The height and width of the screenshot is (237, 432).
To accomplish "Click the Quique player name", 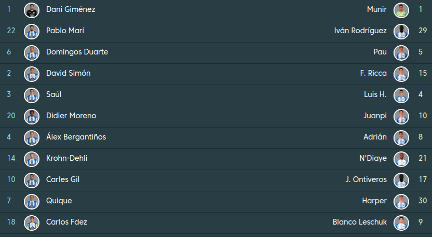I will [59, 201].
